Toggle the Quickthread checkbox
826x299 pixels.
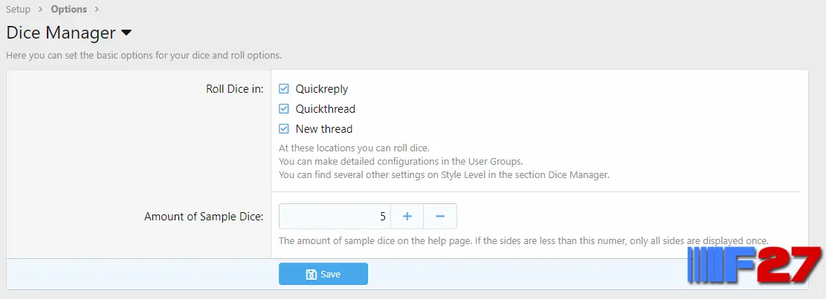coord(284,109)
